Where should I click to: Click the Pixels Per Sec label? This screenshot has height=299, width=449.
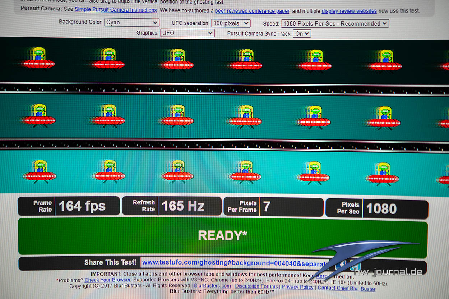[x=348, y=208]
